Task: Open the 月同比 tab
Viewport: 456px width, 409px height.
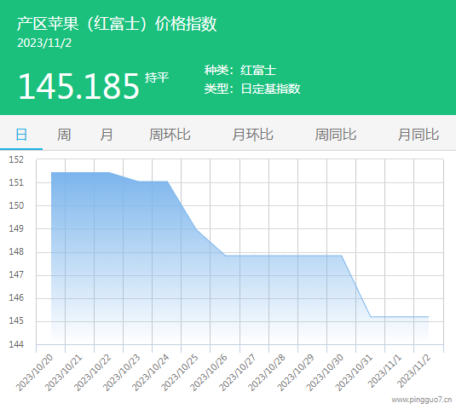Action: point(418,135)
